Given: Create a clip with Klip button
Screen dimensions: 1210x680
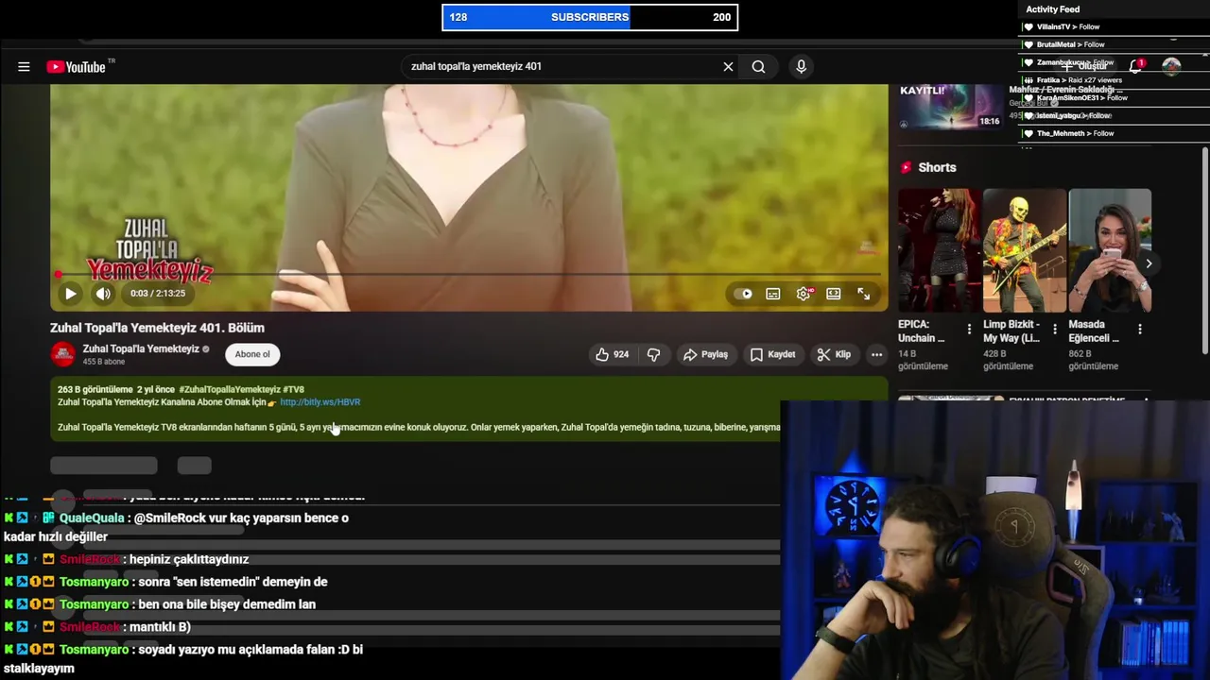Looking at the screenshot, I should click(x=834, y=354).
